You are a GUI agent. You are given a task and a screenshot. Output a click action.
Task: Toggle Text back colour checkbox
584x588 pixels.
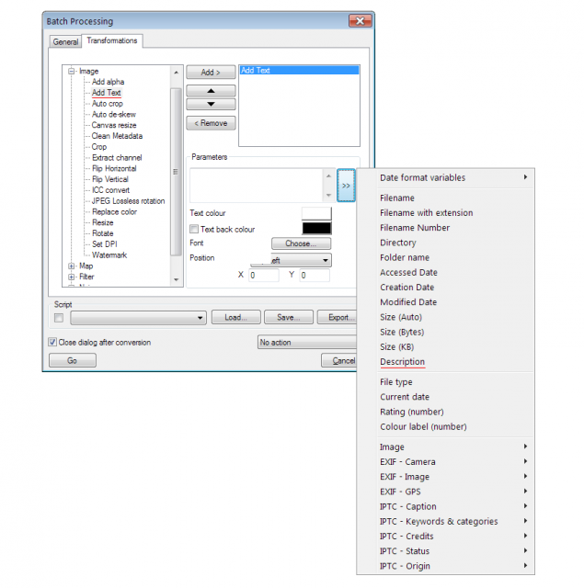click(x=194, y=229)
